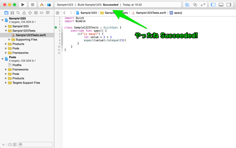Open the Report navigator tab
Screen dimensions: 236x148
click(47, 13)
